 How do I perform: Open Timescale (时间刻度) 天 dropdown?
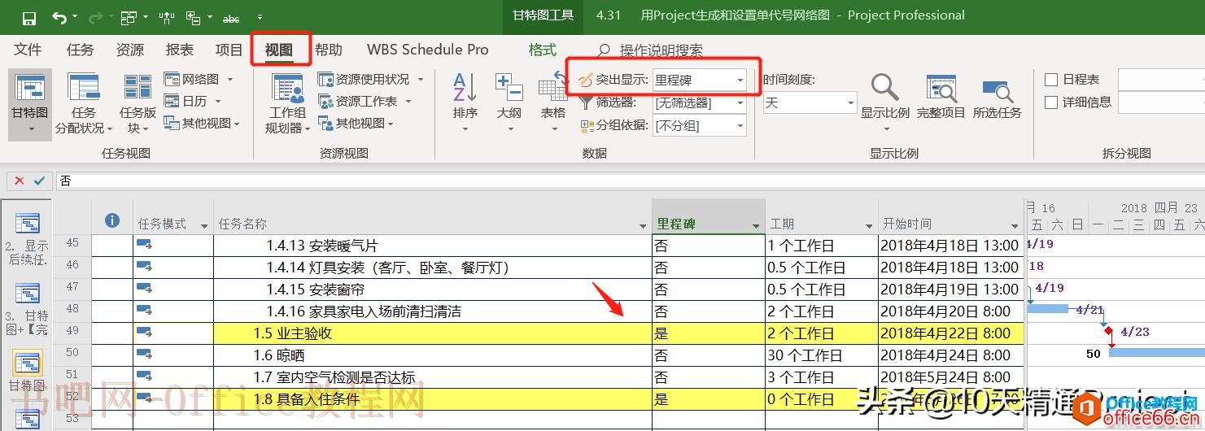pos(851,103)
